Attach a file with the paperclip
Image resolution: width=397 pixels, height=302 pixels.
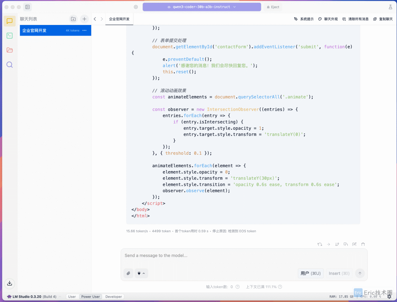tap(128, 273)
